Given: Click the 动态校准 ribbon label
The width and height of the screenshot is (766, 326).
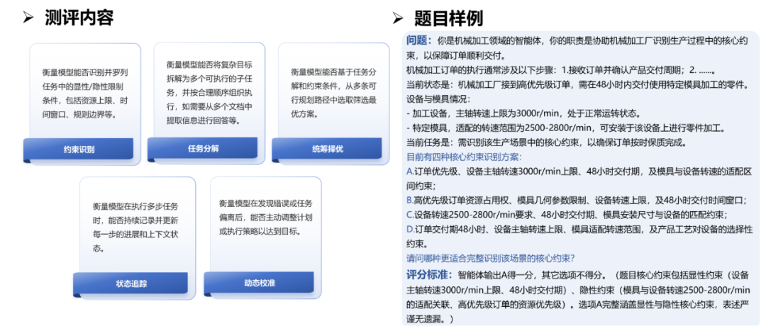Looking at the screenshot, I should point(260,283).
